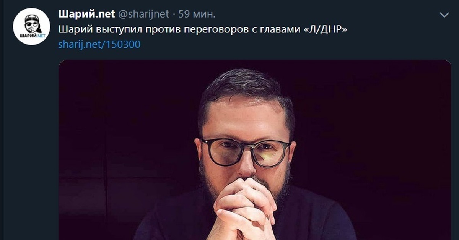
Task: Open the sharij.net/150300 link
Action: (99, 44)
